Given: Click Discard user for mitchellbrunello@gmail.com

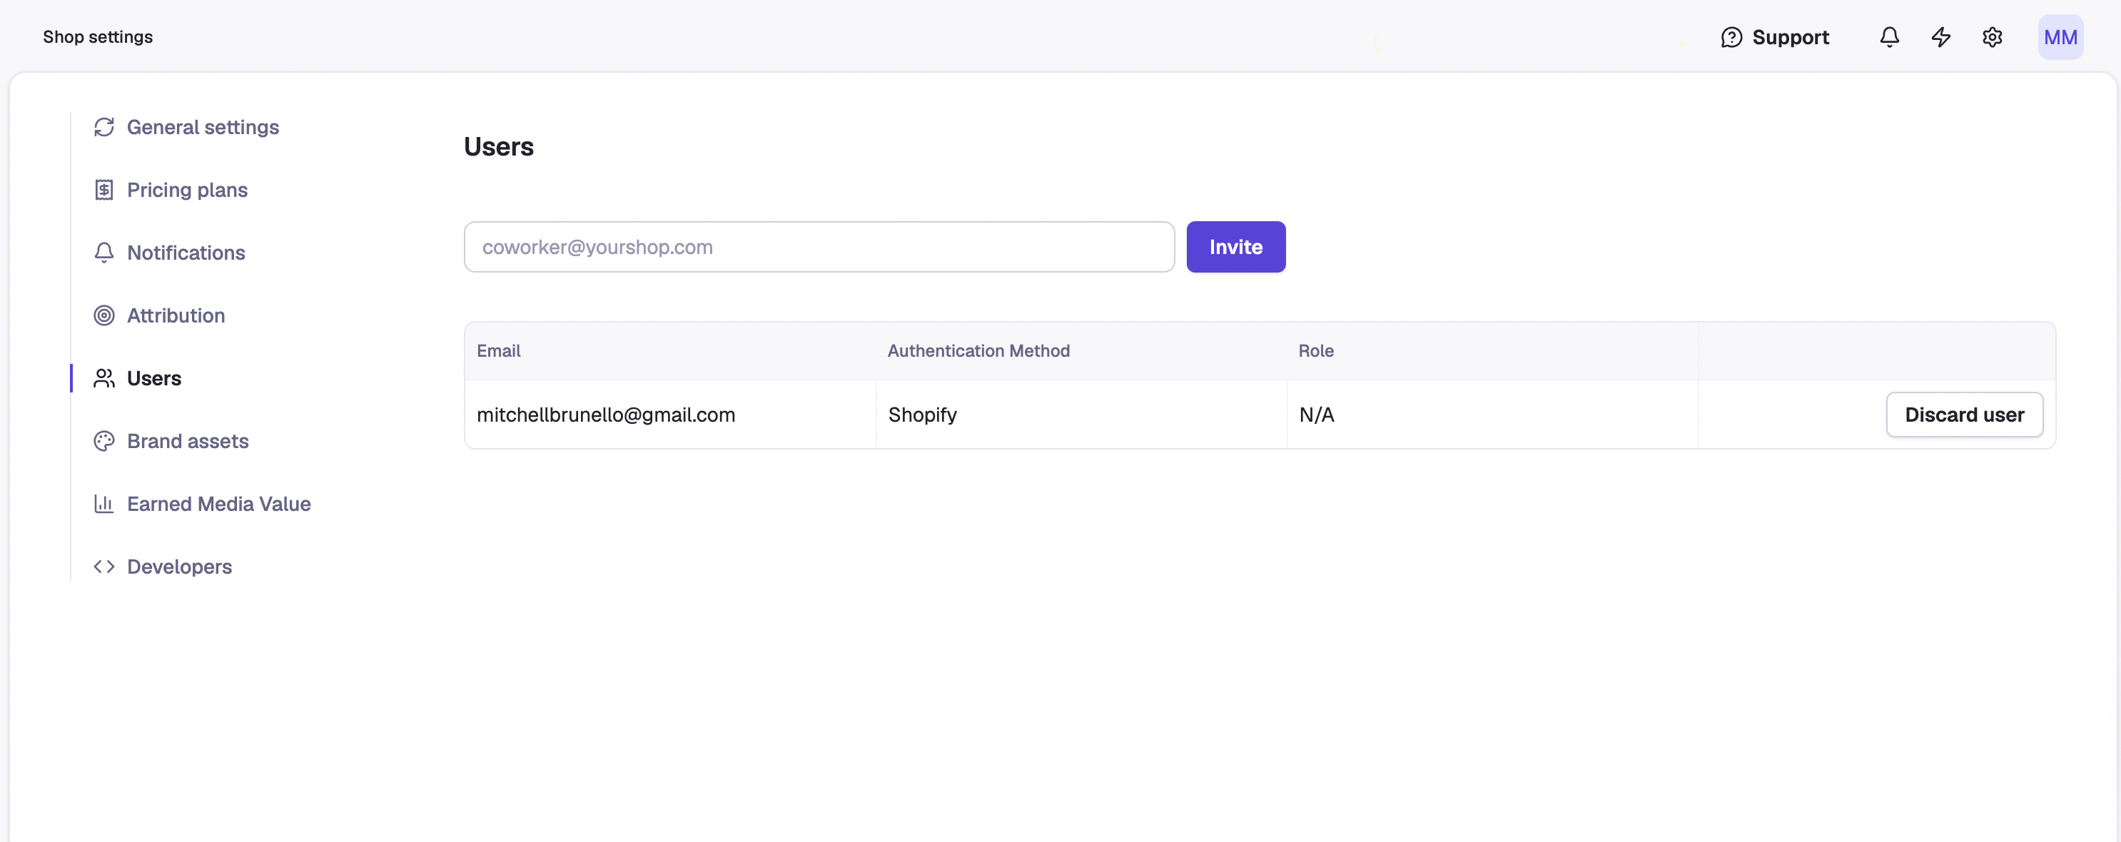Looking at the screenshot, I should pyautogui.click(x=1964, y=414).
